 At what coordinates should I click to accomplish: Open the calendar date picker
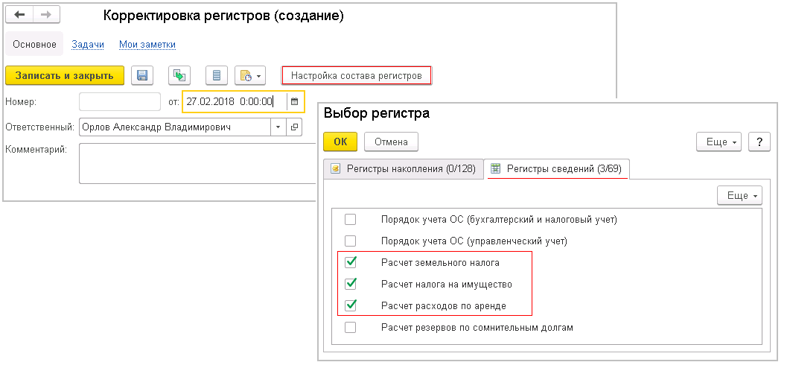[294, 101]
